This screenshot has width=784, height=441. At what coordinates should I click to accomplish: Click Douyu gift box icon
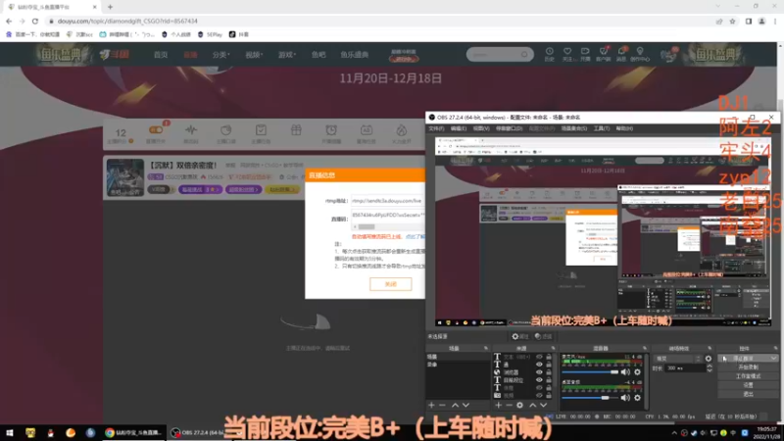point(296,130)
